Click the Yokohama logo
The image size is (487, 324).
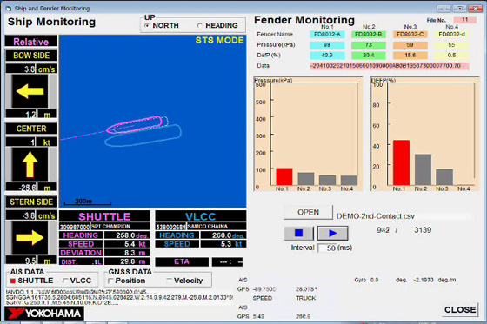point(44,313)
